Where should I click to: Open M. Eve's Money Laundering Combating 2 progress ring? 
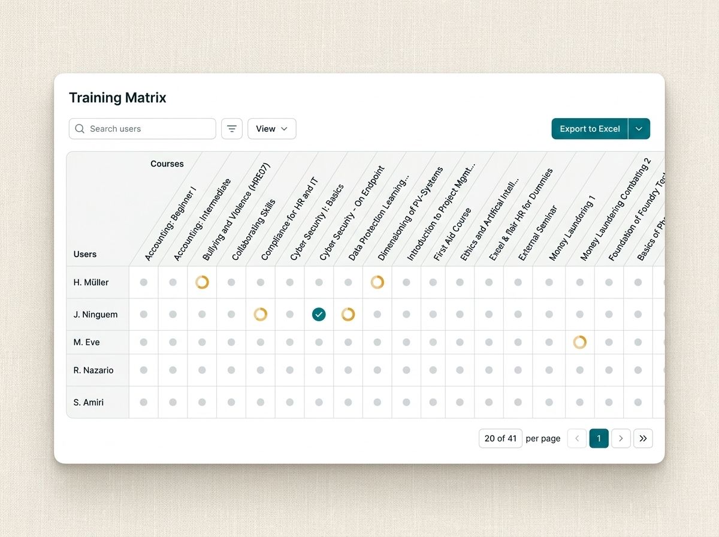[579, 342]
